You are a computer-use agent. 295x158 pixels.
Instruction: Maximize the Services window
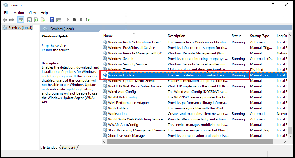273,5
